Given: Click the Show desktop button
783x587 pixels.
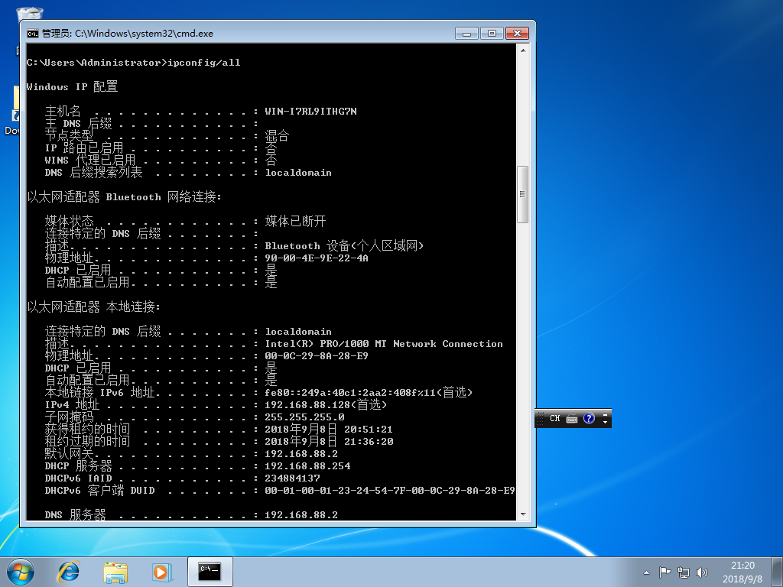Looking at the screenshot, I should 778,571.
